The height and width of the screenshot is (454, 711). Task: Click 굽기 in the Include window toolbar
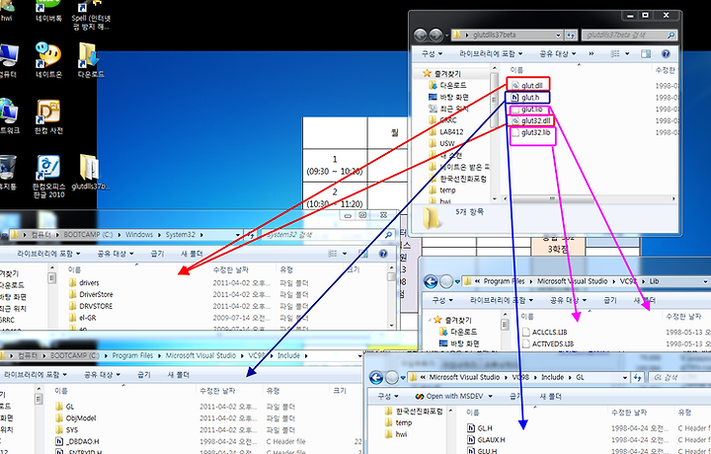144,375
